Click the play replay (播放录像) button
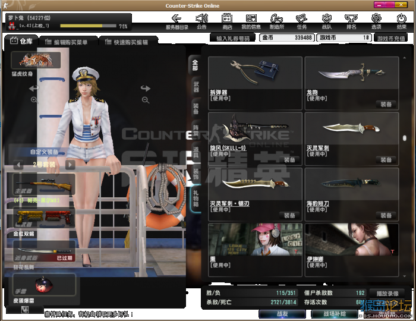The height and width of the screenshot is (321, 416). coord(387,294)
